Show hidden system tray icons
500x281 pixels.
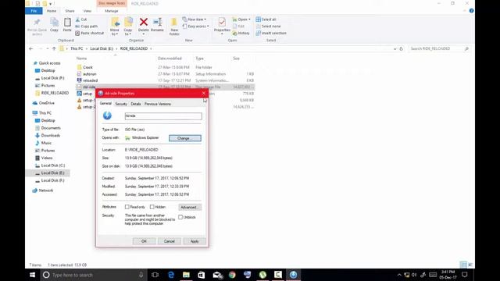(x=399, y=275)
